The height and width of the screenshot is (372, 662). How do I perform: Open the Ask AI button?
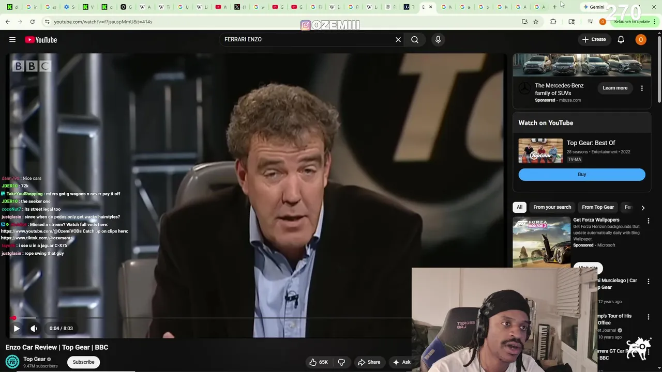tap(401, 362)
